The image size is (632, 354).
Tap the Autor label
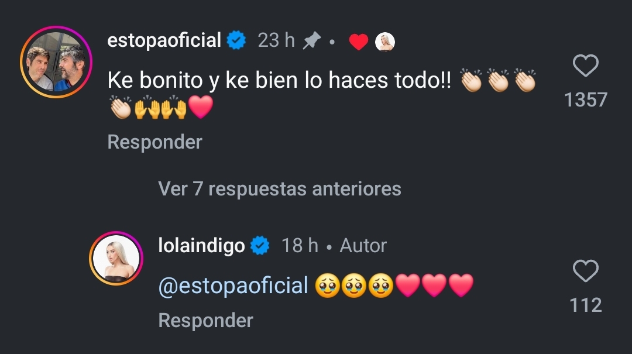(363, 246)
